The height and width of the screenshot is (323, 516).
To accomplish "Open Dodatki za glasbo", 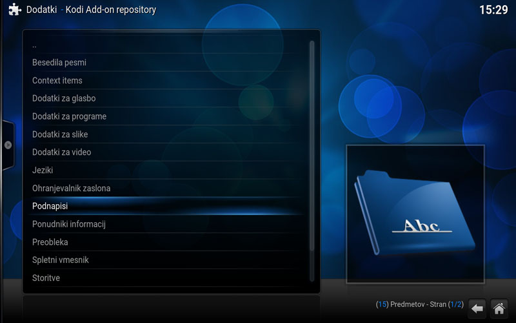I will (x=64, y=98).
